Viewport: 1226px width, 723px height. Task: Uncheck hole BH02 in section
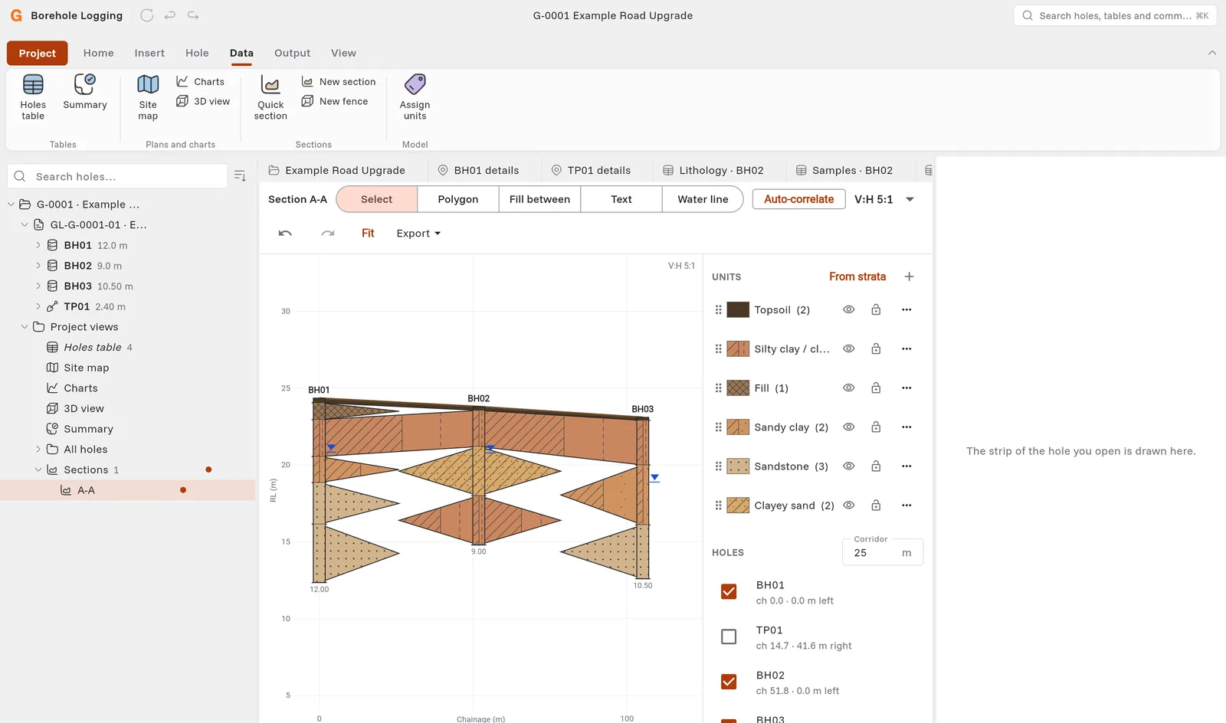pos(729,682)
